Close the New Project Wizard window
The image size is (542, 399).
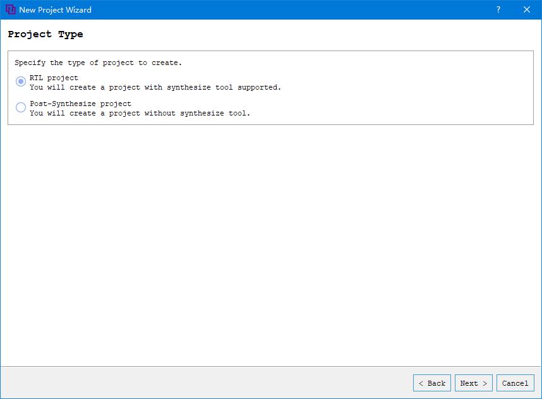pyautogui.click(x=526, y=9)
